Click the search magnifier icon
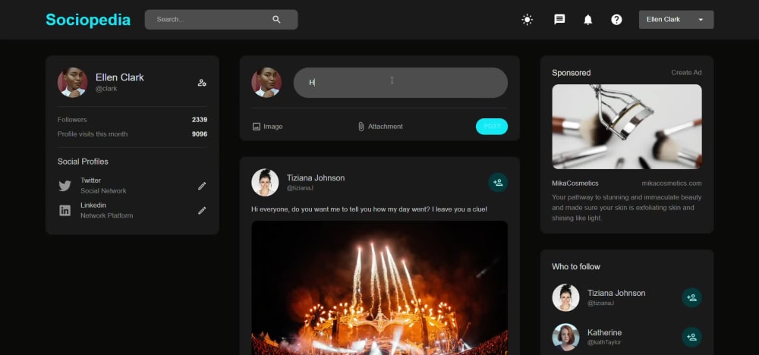The image size is (759, 355). point(276,20)
